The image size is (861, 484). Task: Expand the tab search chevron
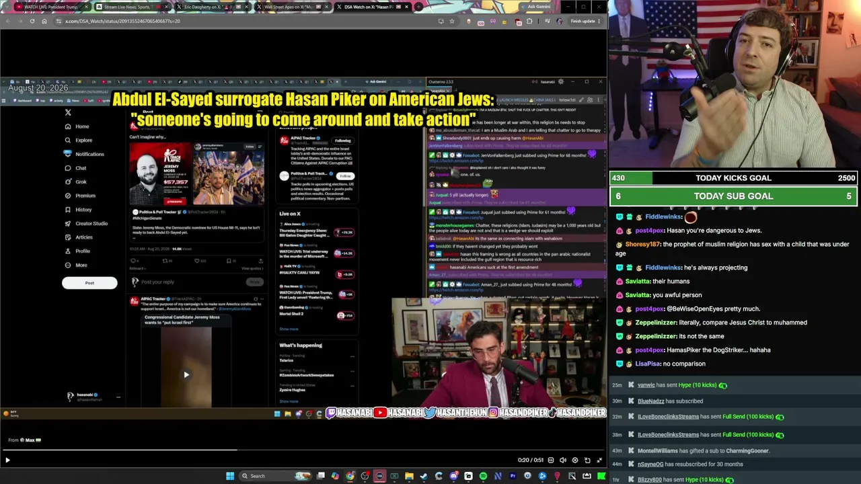click(x=7, y=7)
